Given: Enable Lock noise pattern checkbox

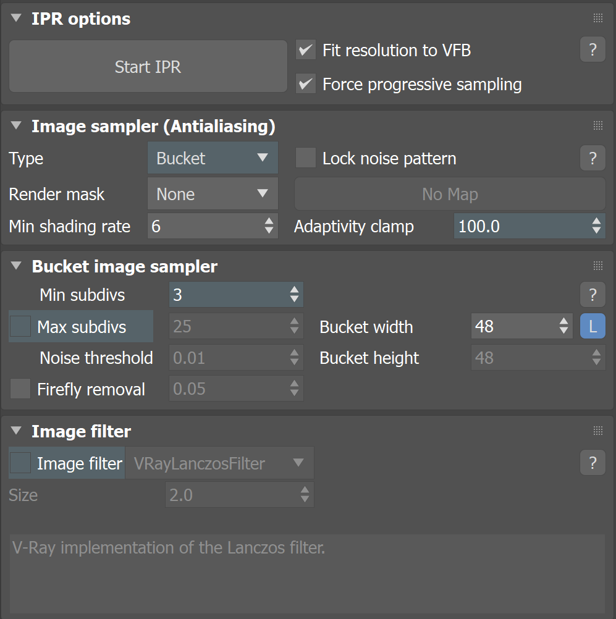Looking at the screenshot, I should click(x=306, y=158).
